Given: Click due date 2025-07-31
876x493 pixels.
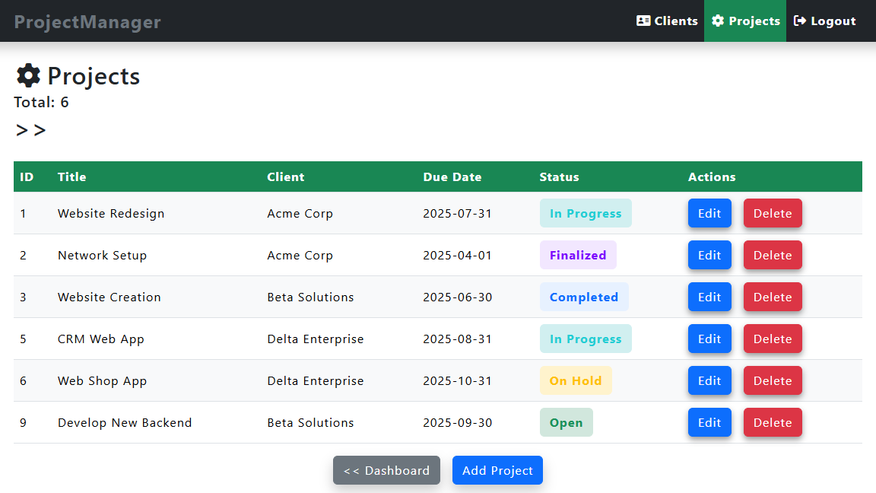Looking at the screenshot, I should point(458,213).
